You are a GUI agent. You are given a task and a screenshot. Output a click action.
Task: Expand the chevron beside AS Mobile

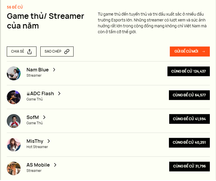(x=55, y=165)
